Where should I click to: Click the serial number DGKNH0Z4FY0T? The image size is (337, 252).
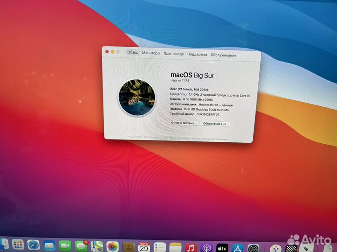pyautogui.click(x=208, y=114)
